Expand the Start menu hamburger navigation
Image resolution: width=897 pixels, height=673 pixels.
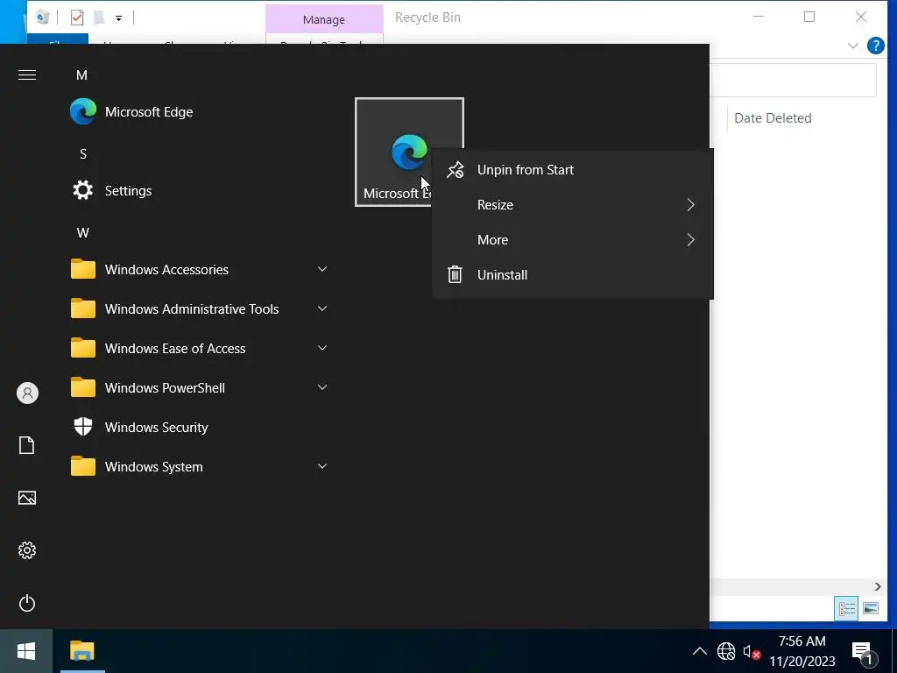[x=27, y=75]
